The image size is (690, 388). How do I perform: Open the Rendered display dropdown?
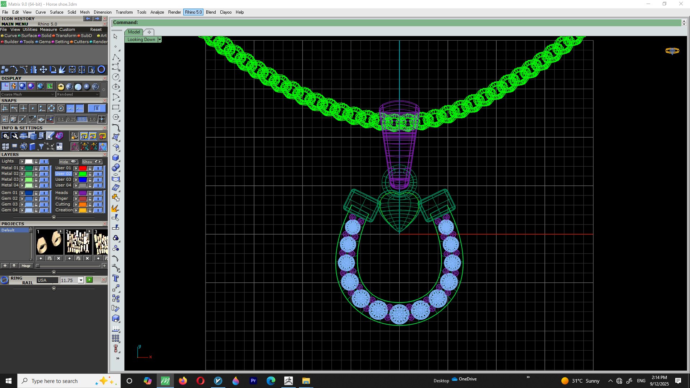pyautogui.click(x=78, y=94)
